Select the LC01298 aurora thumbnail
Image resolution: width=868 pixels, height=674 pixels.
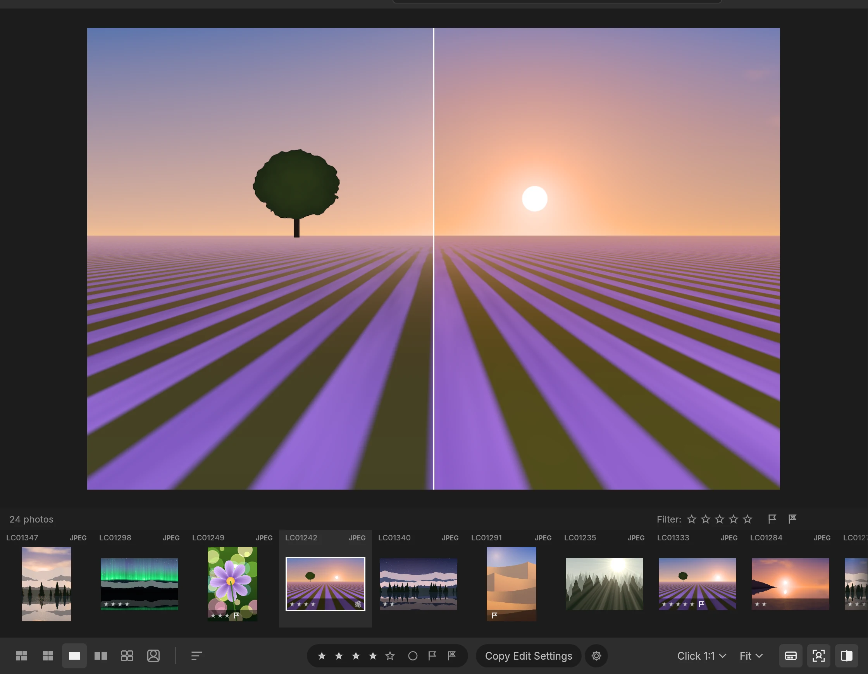pos(139,584)
